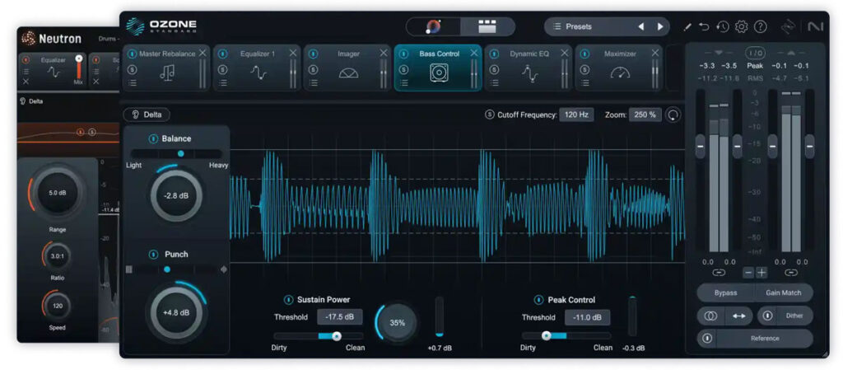Solo the Master Rebalance module
This screenshot has height=370, width=843.
(133, 69)
